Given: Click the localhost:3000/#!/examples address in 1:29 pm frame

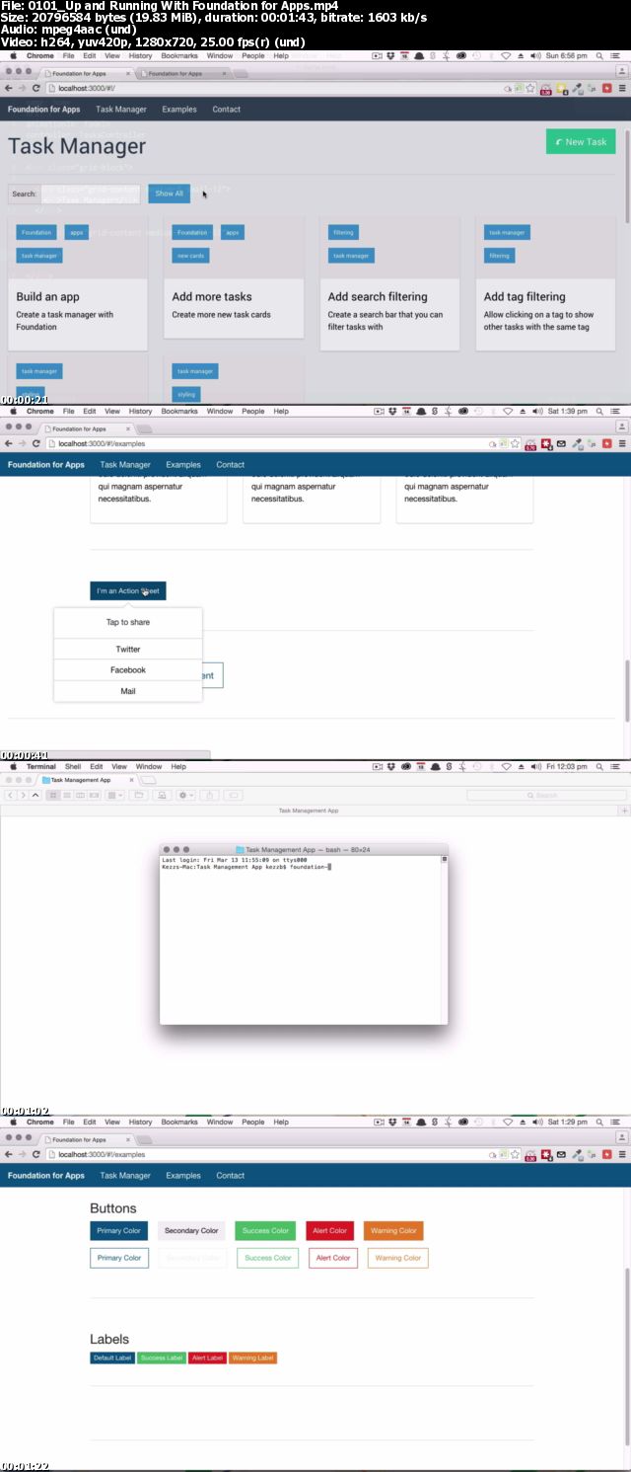Looking at the screenshot, I should click(103, 1154).
